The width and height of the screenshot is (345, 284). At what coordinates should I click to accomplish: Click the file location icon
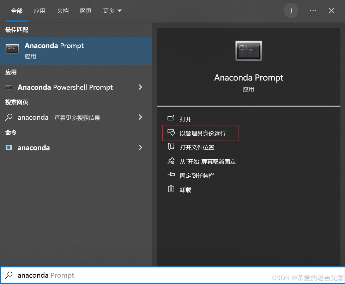(x=171, y=146)
